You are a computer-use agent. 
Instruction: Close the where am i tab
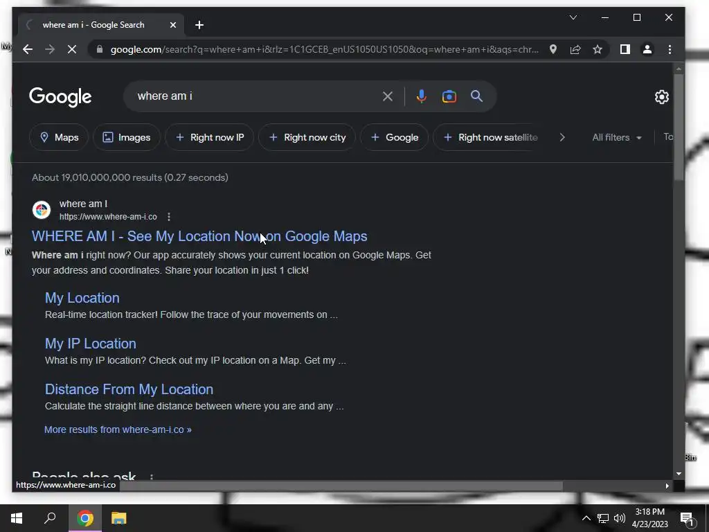[172, 25]
